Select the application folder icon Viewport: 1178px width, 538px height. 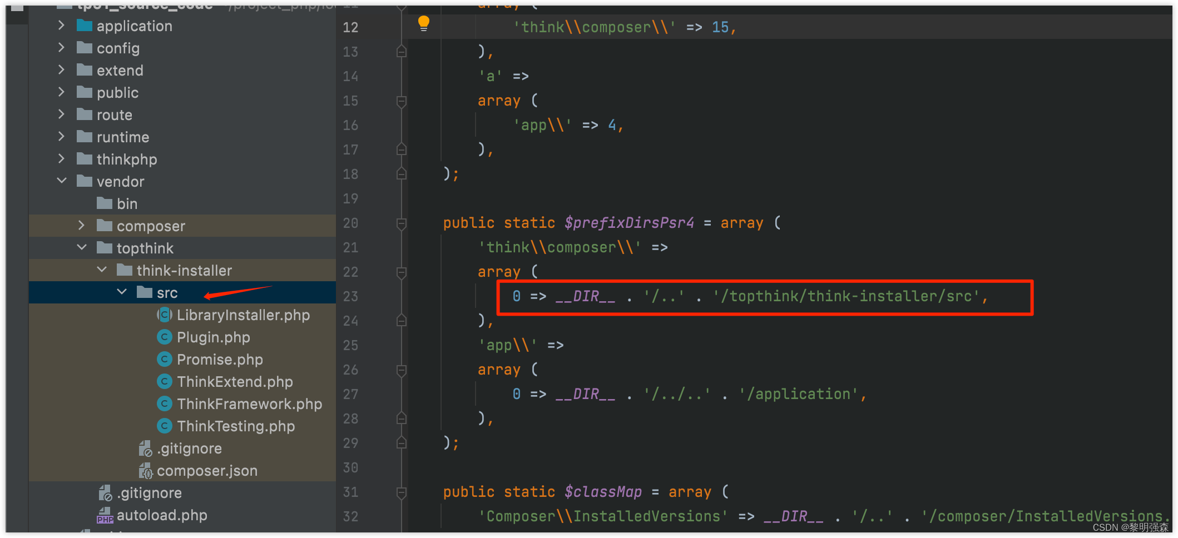click(x=85, y=25)
